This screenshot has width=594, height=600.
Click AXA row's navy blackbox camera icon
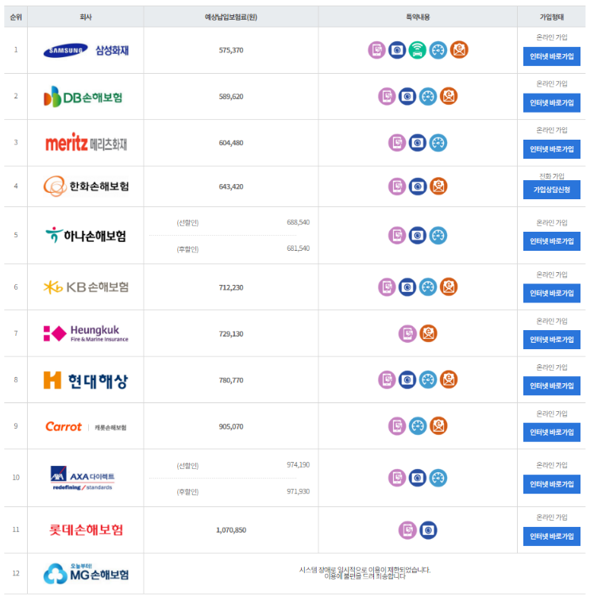(418, 478)
